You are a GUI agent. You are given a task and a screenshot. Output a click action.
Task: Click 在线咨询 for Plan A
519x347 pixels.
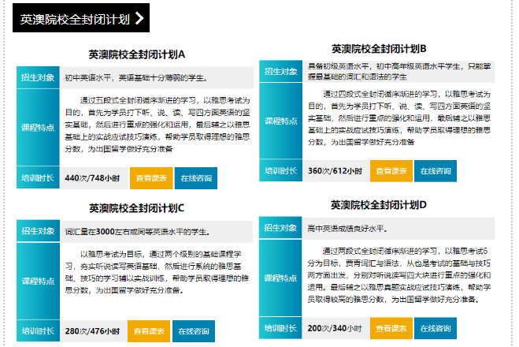click(195, 178)
